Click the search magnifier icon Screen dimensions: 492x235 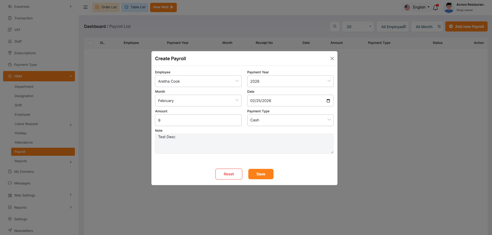[335, 26]
